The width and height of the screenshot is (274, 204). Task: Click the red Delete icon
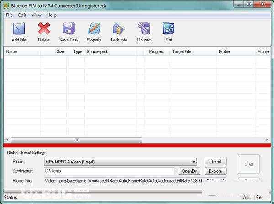(x=44, y=28)
